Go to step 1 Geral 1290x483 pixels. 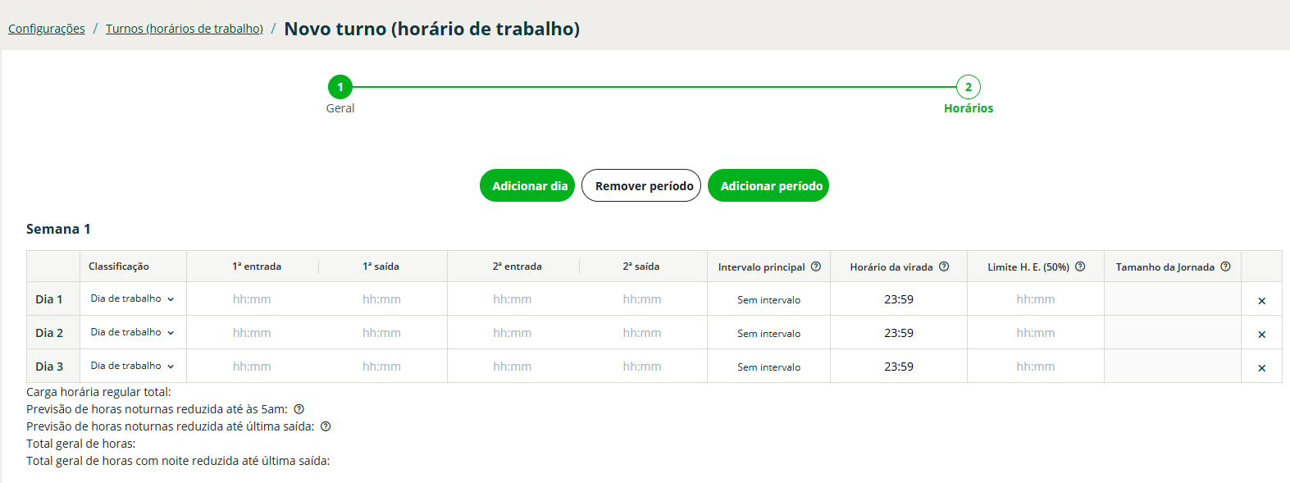[x=340, y=87]
